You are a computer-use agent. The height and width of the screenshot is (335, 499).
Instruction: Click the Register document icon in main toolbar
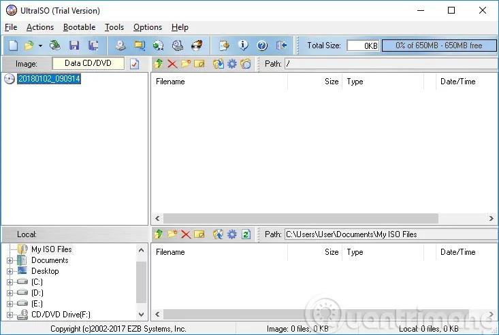(x=224, y=46)
